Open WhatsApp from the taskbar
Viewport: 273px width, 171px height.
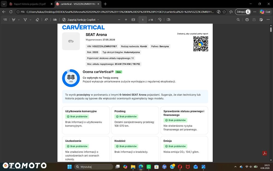(149, 167)
